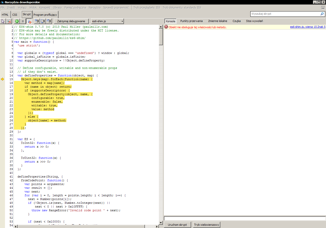Open the Pamięć podręczna menu
Viewport: 326px width, 228px height.
click(x=75, y=7)
